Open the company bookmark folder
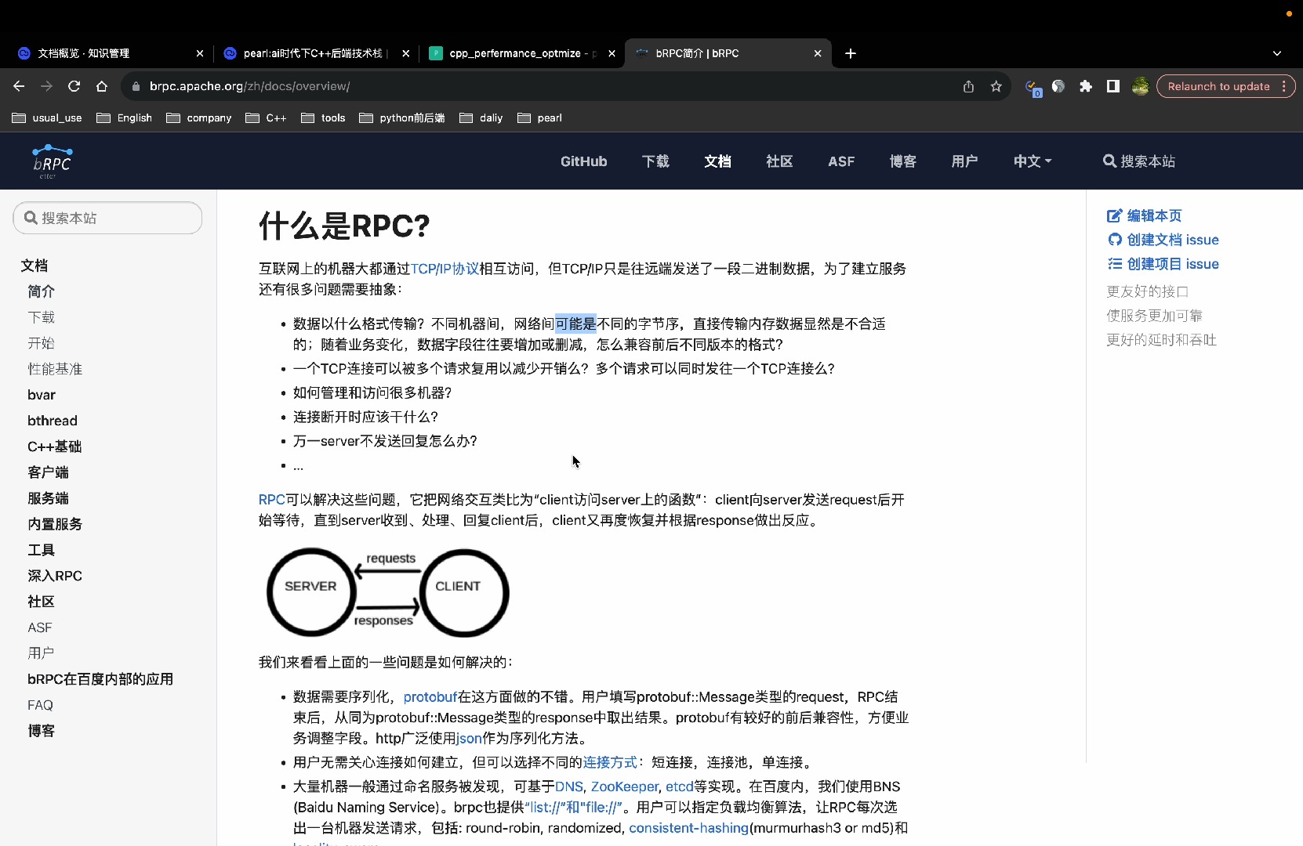1303x846 pixels. 199,118
